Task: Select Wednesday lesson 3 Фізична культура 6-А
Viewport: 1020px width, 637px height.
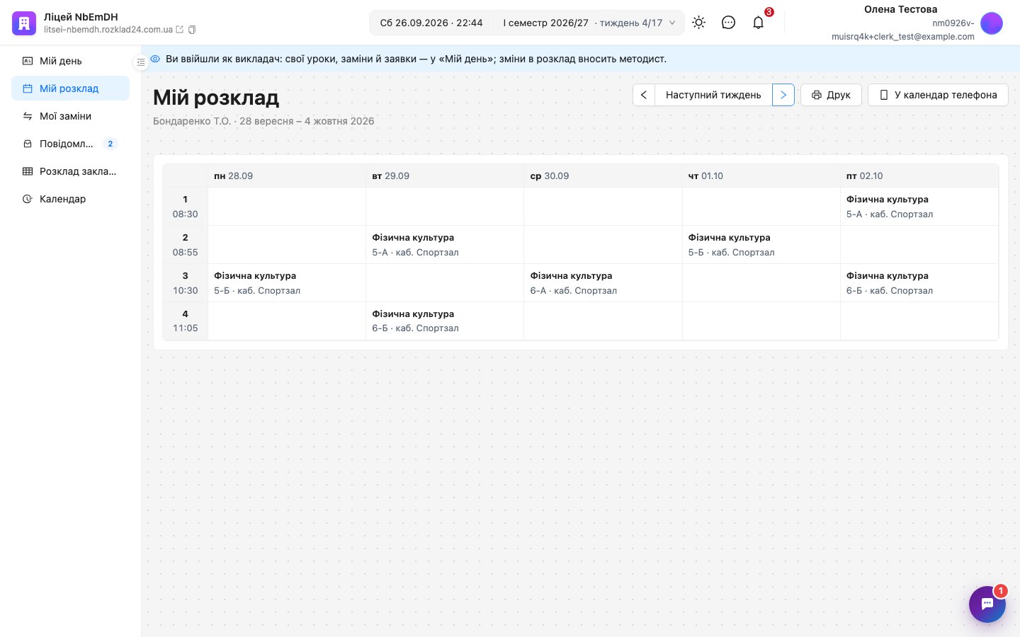Action: click(603, 283)
